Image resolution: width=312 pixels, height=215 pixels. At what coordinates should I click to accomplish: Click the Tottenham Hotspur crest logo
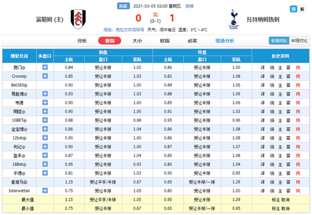pos(234,19)
